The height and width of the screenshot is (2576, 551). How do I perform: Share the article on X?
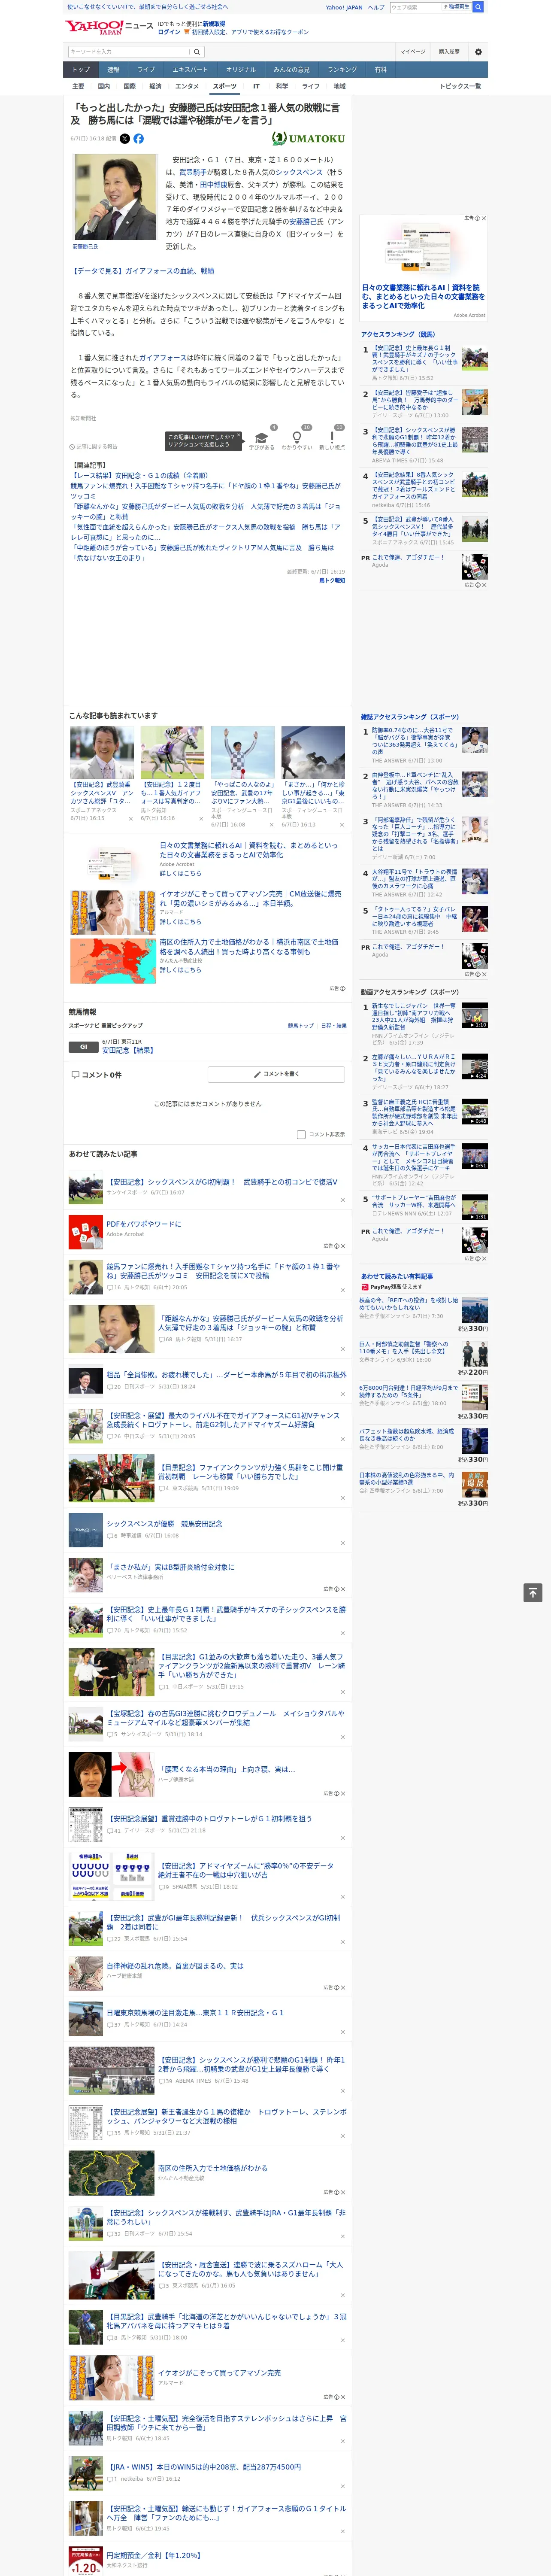[125, 139]
